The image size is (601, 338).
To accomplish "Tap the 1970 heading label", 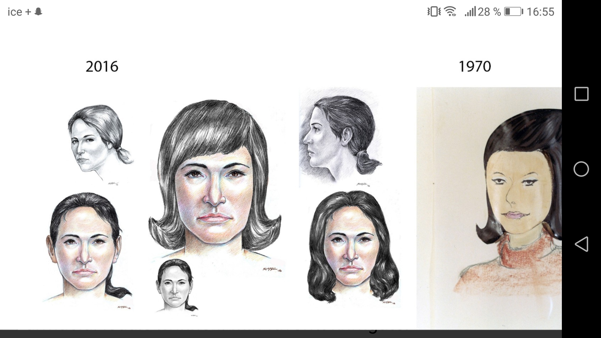I will [x=475, y=67].
